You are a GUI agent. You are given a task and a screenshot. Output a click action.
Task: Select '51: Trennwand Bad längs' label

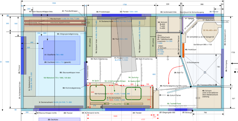click(x=207, y=85)
